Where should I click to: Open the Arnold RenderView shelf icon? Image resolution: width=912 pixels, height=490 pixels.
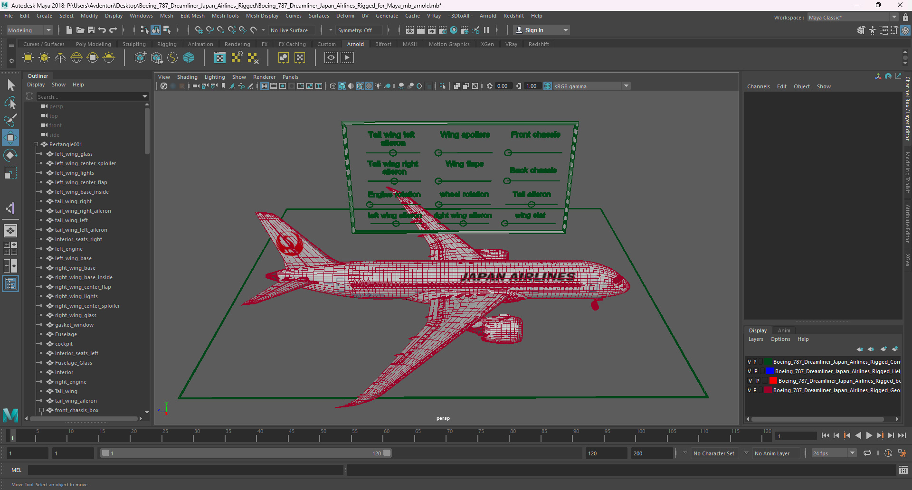click(331, 58)
